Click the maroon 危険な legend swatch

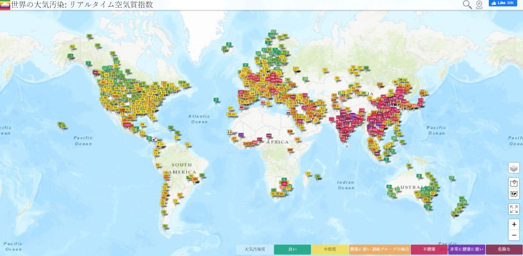(504, 249)
